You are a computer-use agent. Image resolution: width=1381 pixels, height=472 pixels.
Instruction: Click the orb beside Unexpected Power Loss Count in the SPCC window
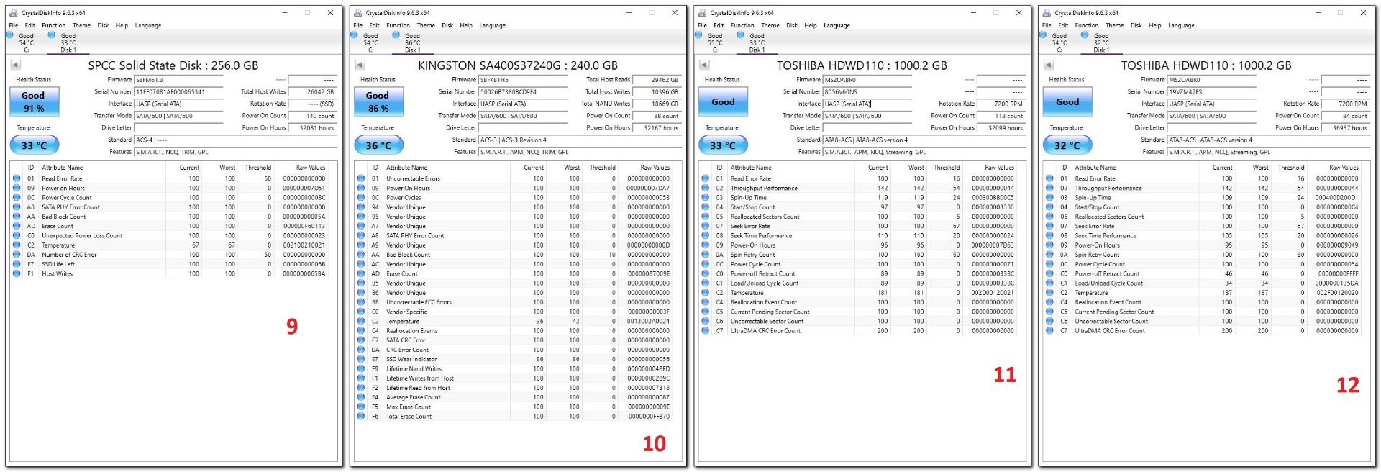pyautogui.click(x=17, y=235)
